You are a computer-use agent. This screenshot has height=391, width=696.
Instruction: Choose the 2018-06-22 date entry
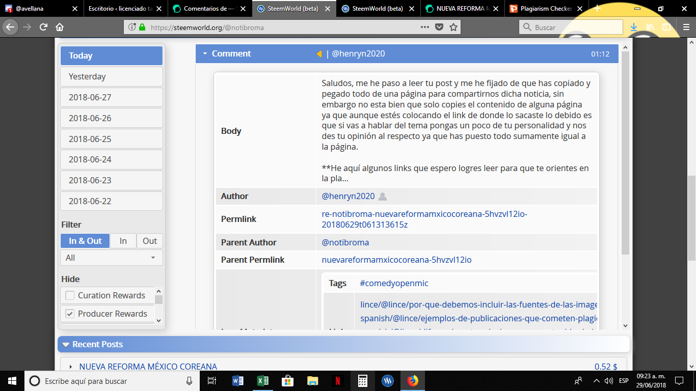(x=112, y=201)
